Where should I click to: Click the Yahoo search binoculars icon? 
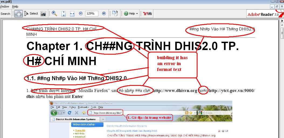(147, 13)
